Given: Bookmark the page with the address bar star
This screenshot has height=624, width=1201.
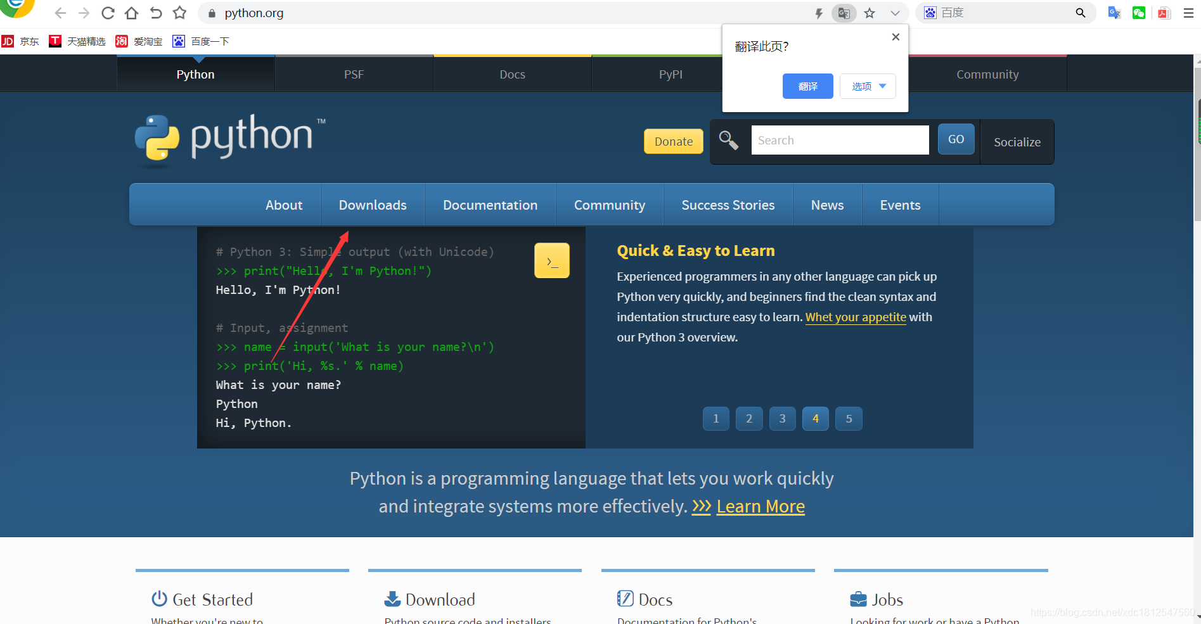Looking at the screenshot, I should [x=870, y=13].
